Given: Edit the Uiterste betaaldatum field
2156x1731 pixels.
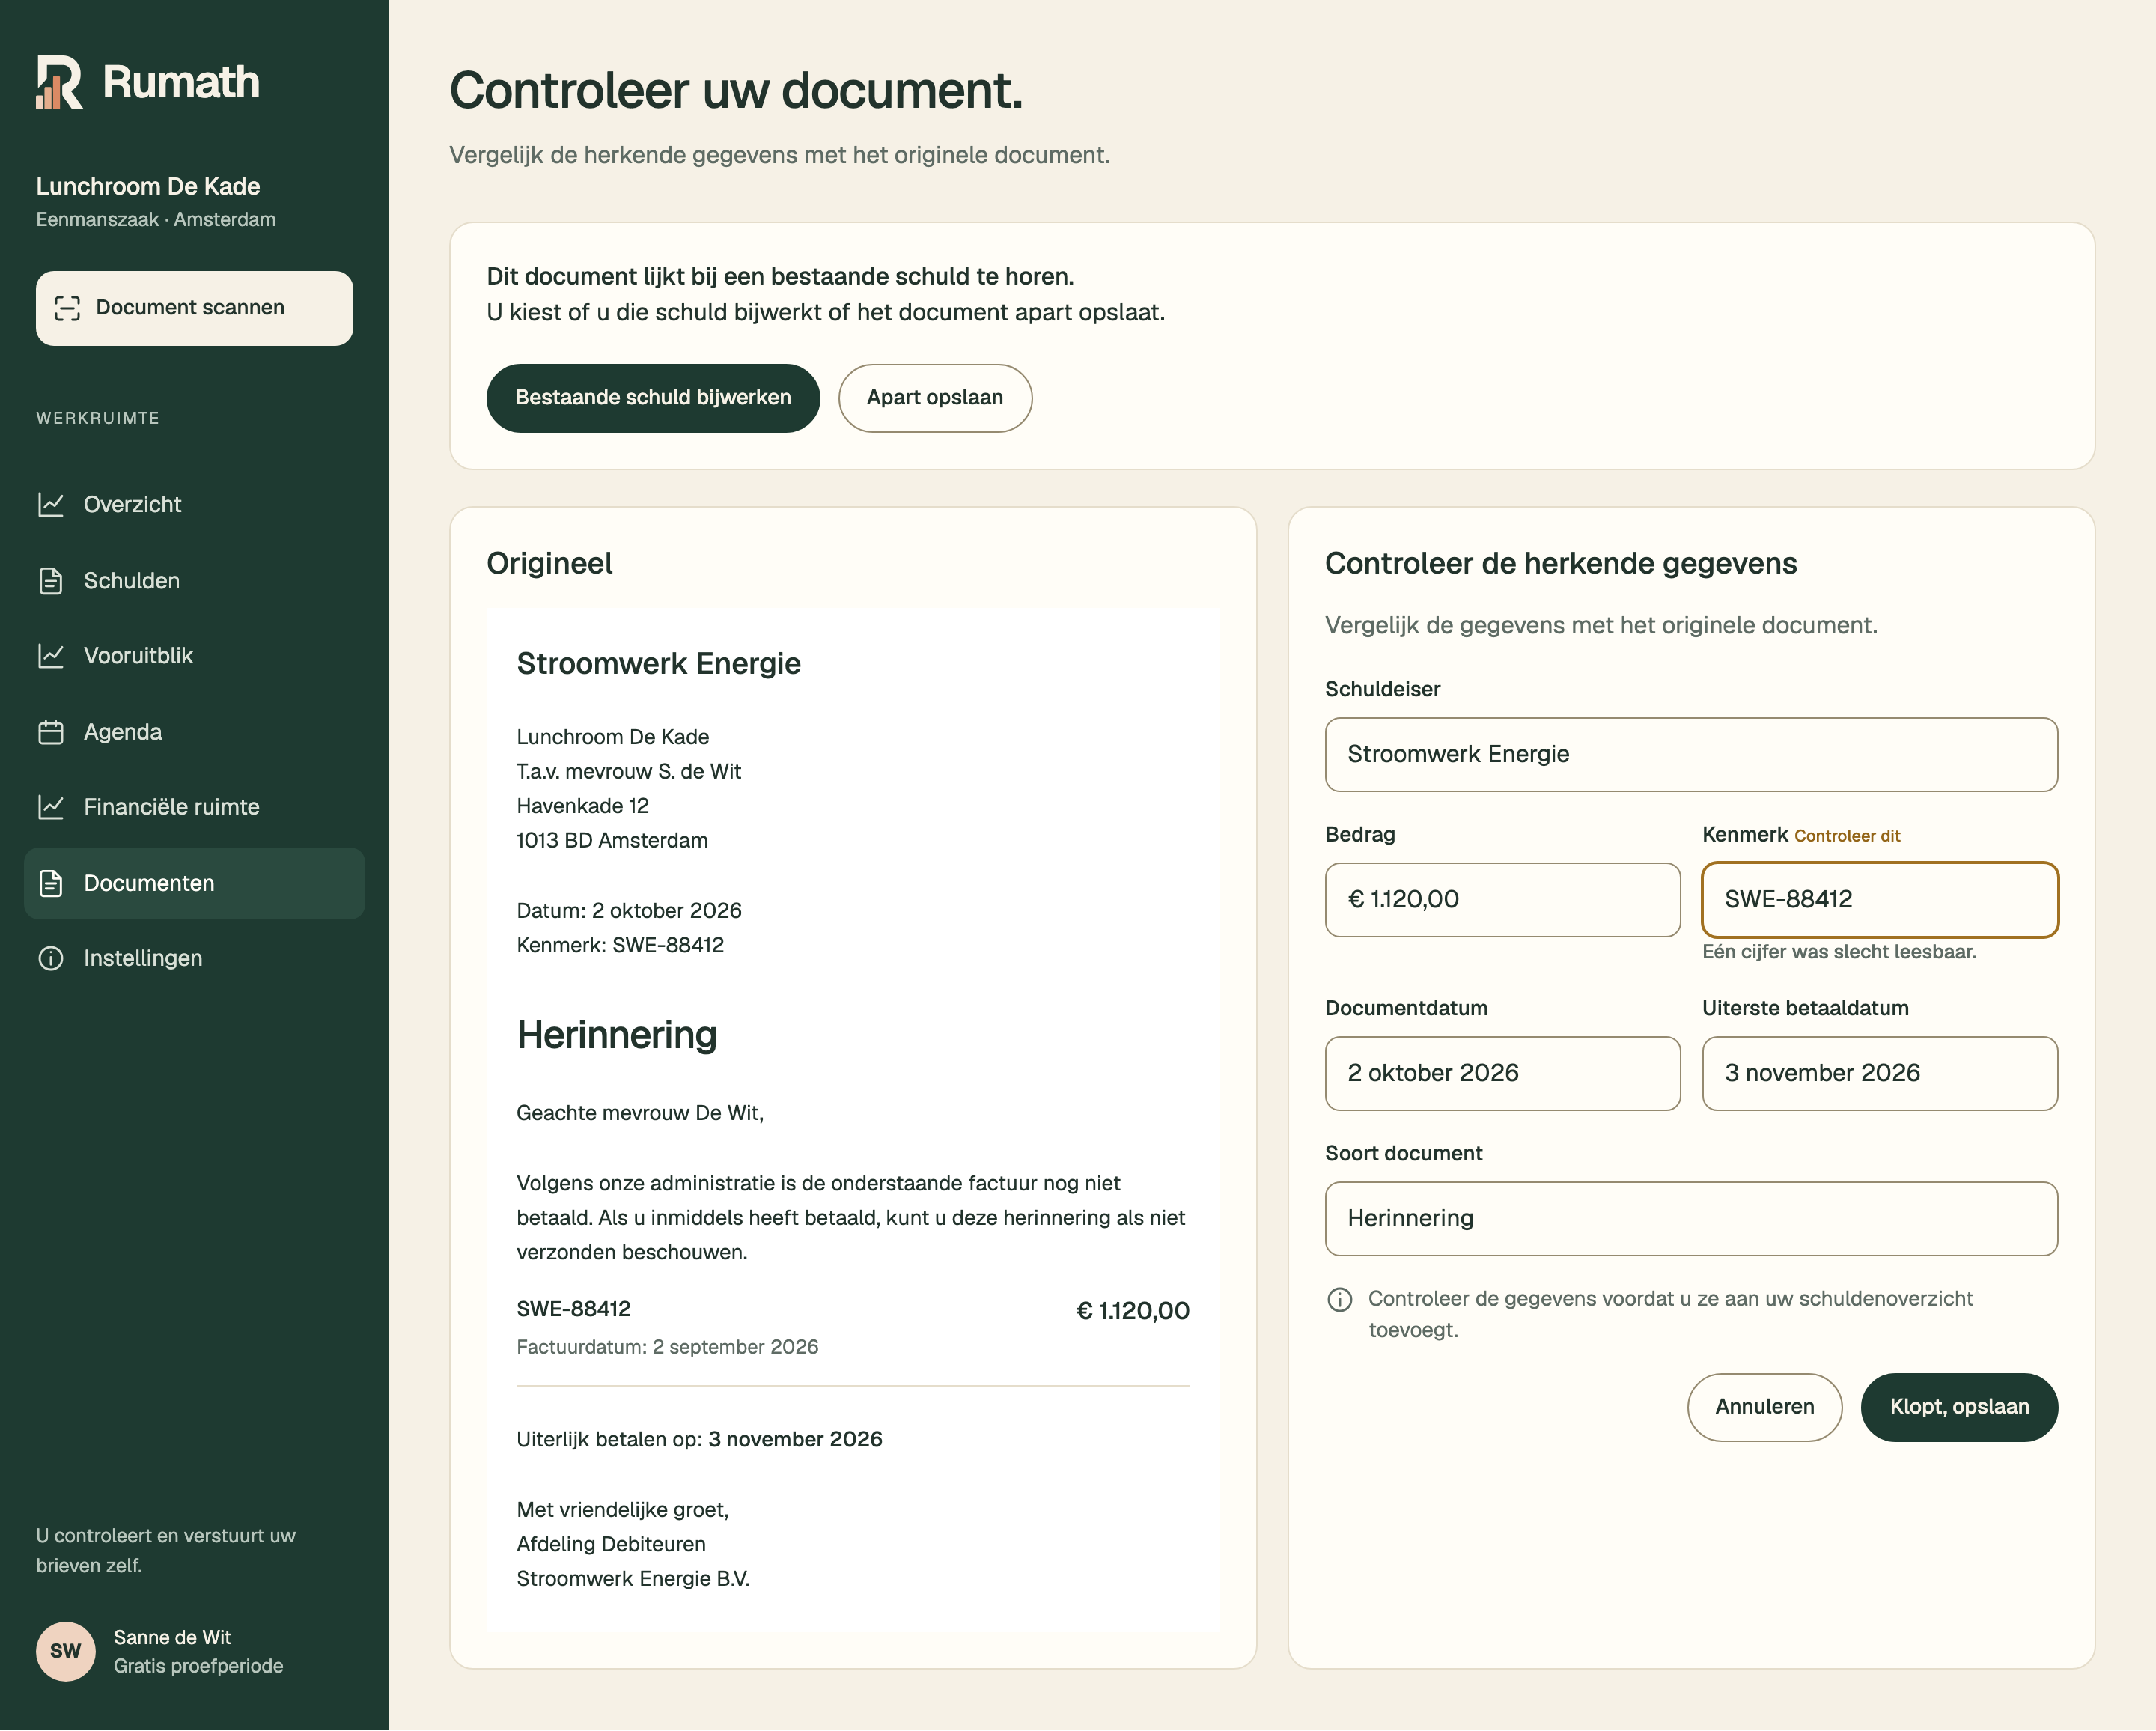Looking at the screenshot, I should click(1880, 1074).
